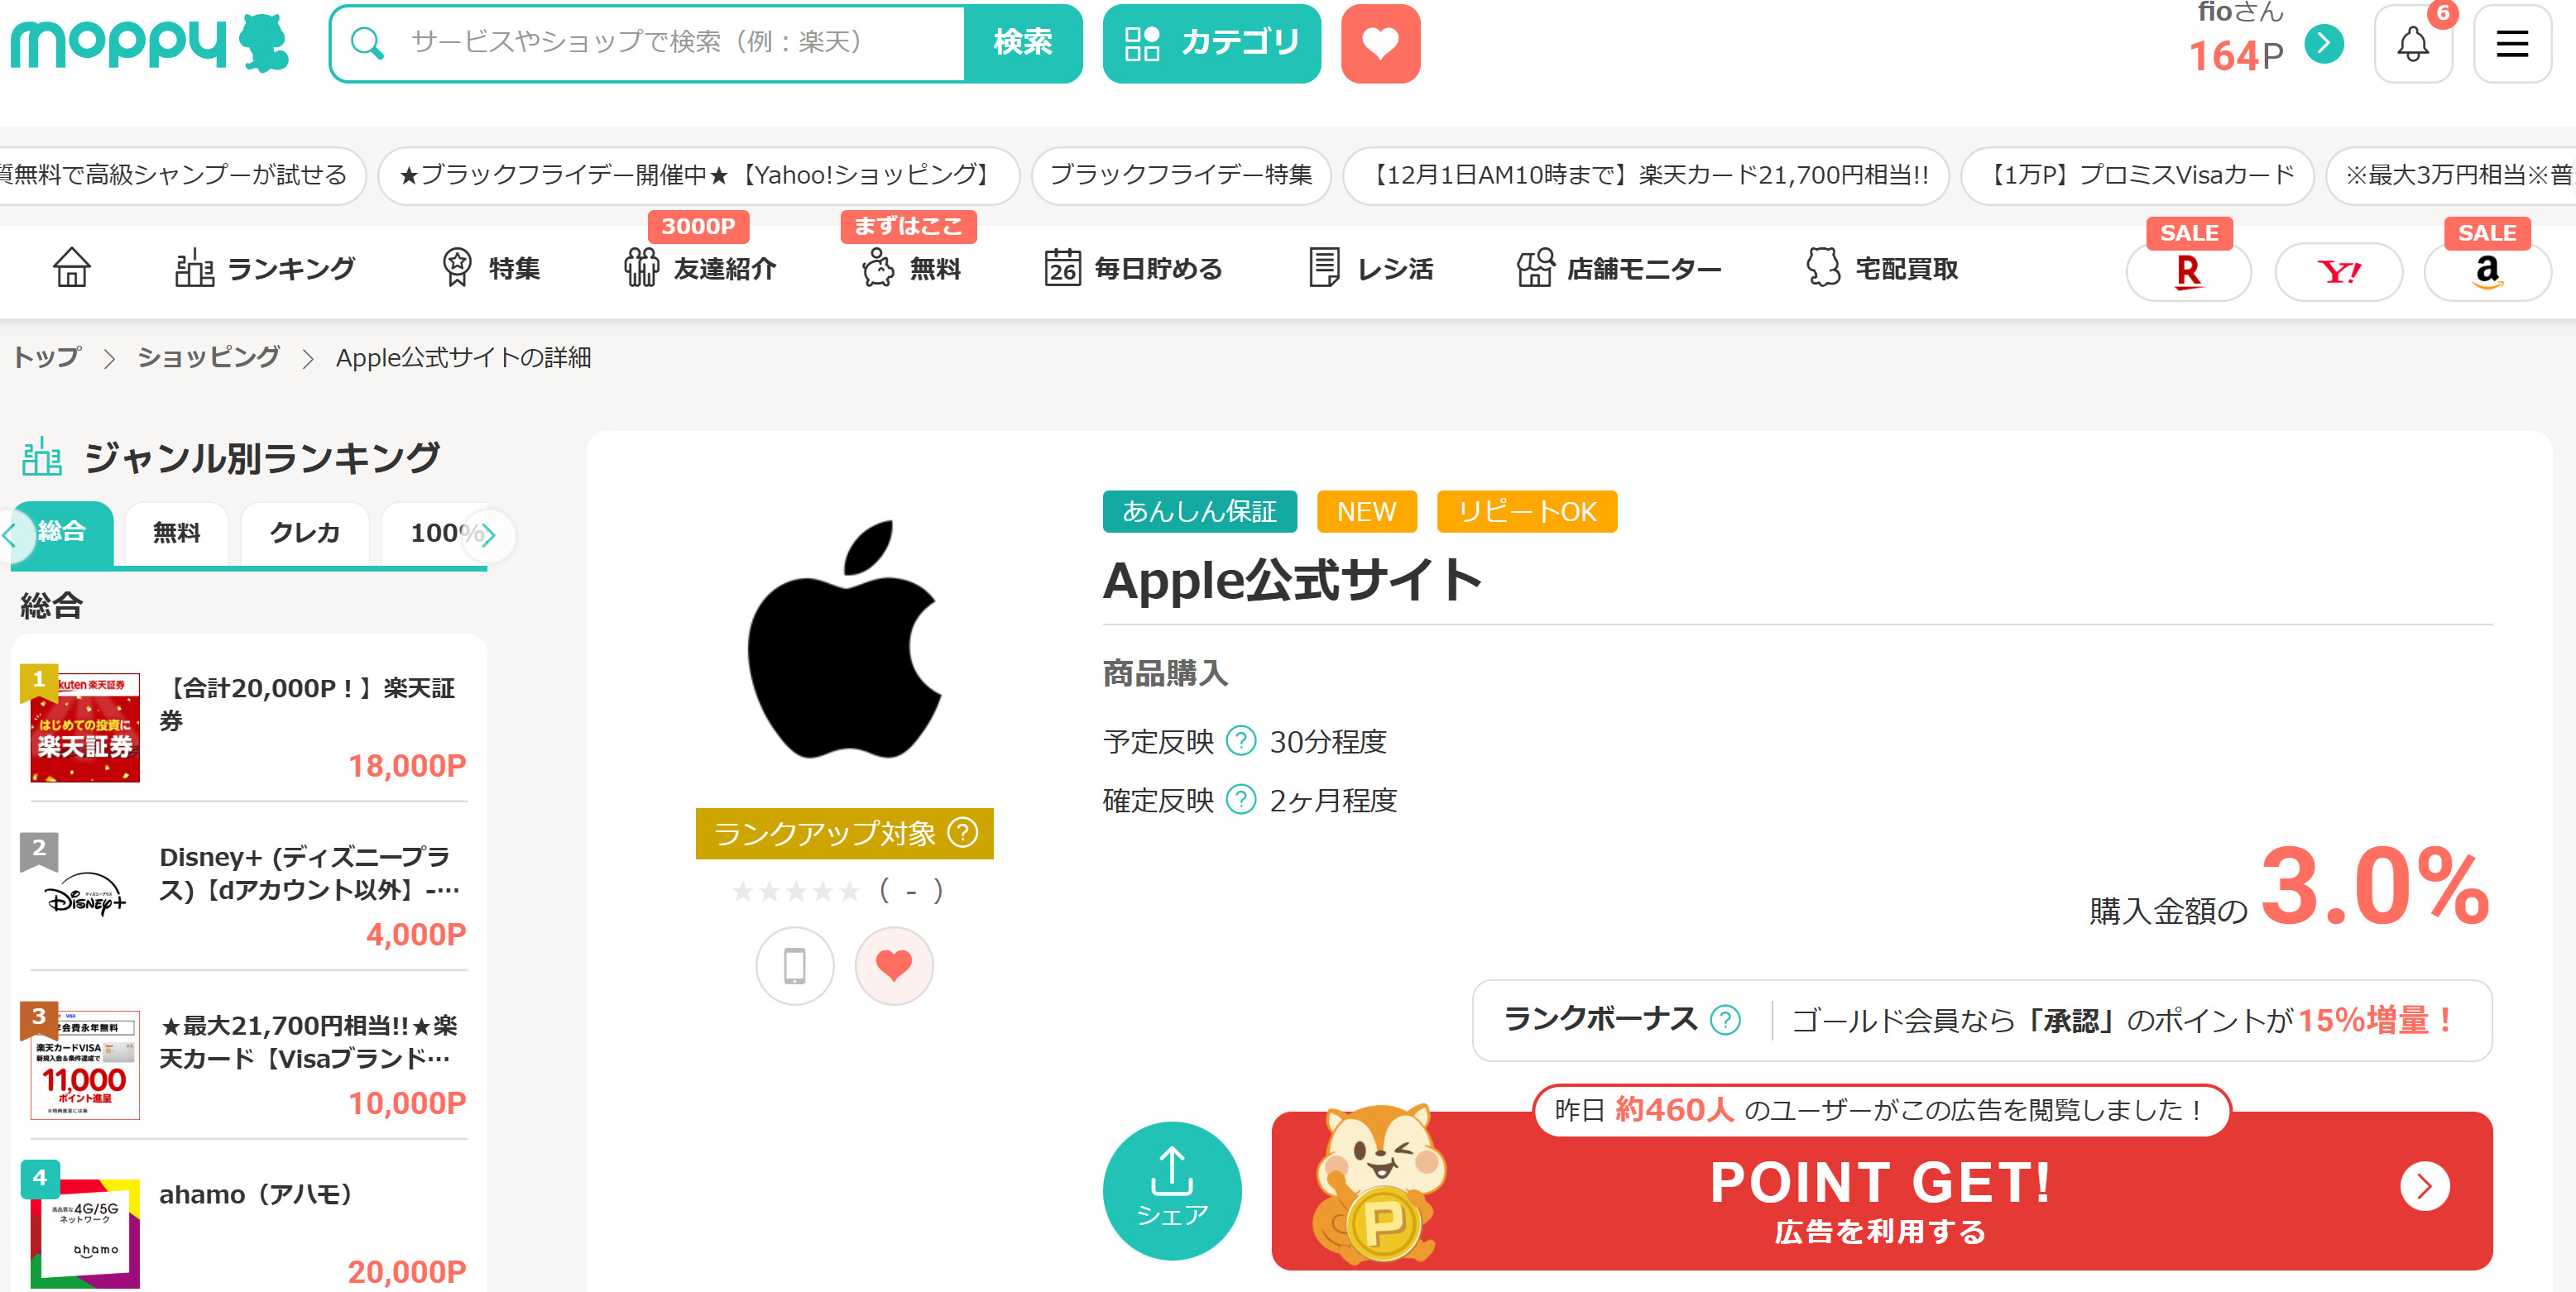Image resolution: width=2576 pixels, height=1292 pixels.
Task: Toggle the heart favorite for Apple公式サイト
Action: pos(894,965)
